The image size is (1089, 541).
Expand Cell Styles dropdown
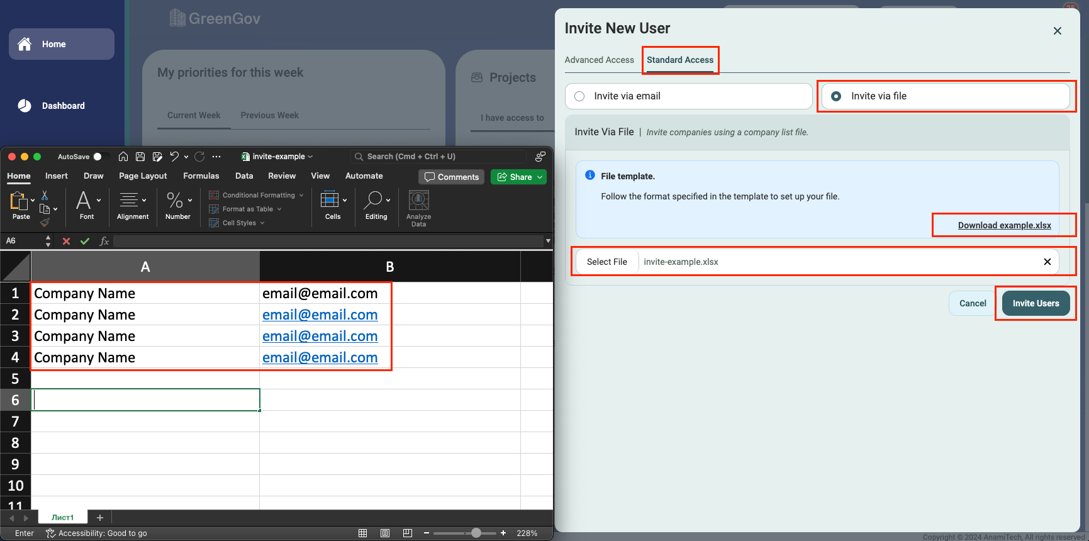click(262, 223)
